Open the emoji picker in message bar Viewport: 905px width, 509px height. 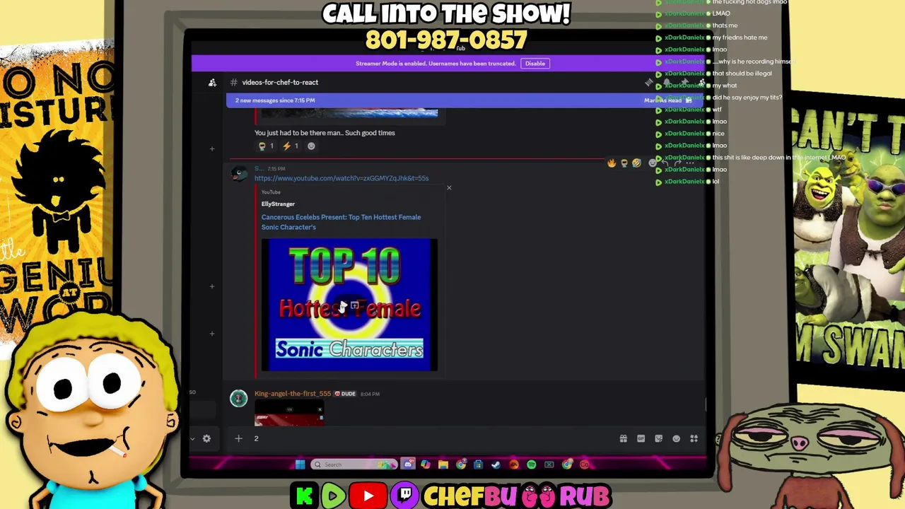pos(677,439)
